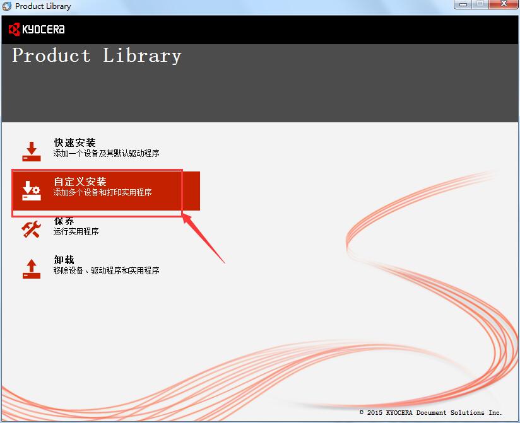This screenshot has width=520, height=423.
Task: Click the Custom Install gear-download icon
Action: click(32, 190)
